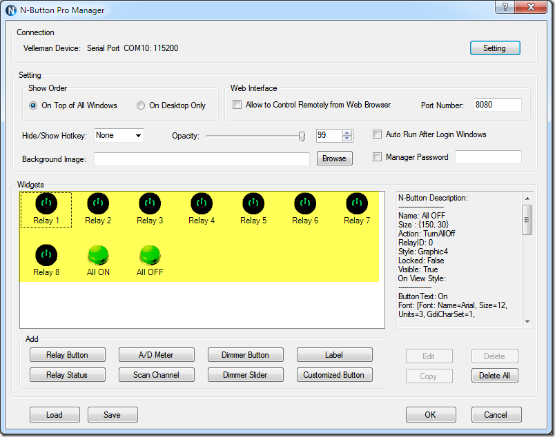
Task: Select the Relay 6 power icon
Action: click(x=305, y=203)
